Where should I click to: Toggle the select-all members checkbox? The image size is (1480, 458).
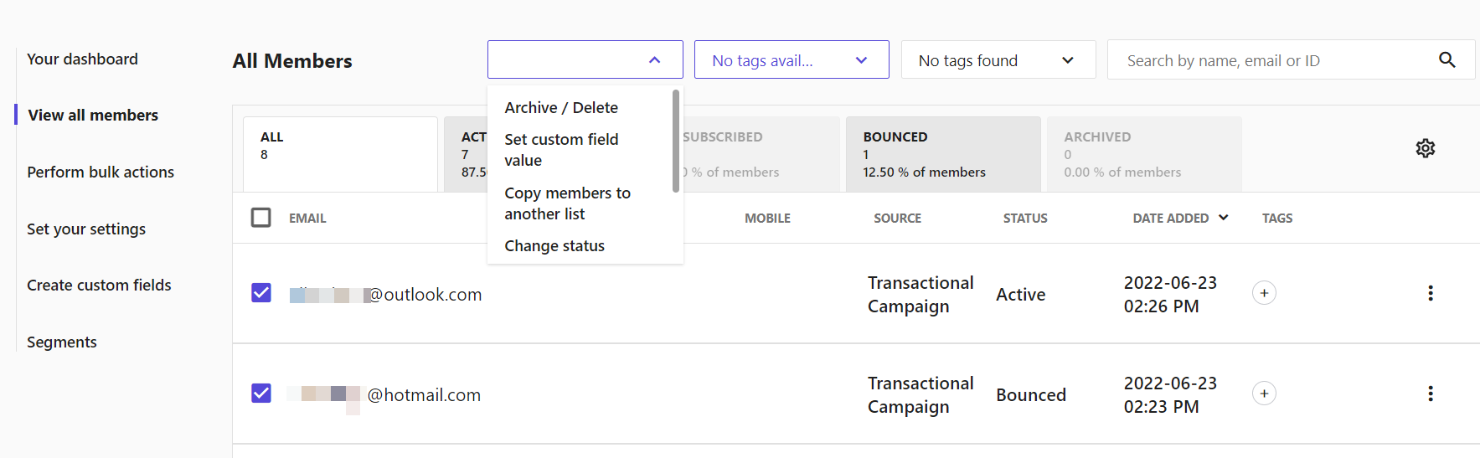click(x=261, y=218)
